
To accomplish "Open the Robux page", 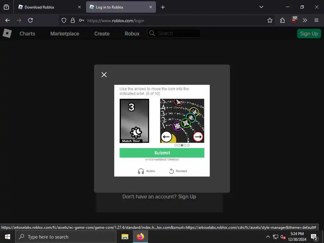I will (x=132, y=34).
